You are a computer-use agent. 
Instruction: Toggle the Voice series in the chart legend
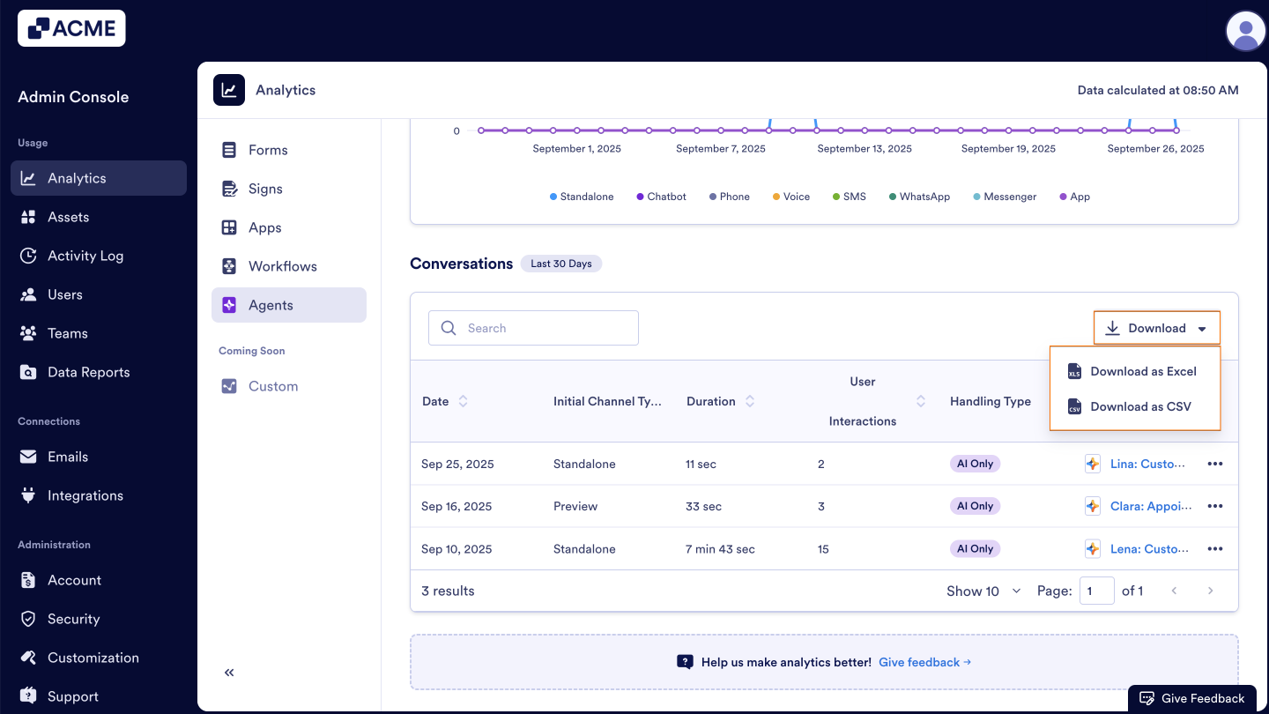[x=790, y=197]
